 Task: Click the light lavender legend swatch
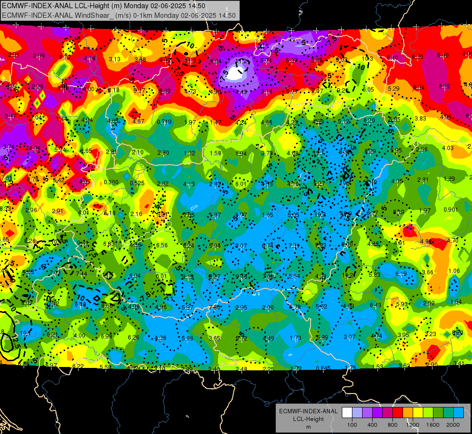tap(357, 413)
